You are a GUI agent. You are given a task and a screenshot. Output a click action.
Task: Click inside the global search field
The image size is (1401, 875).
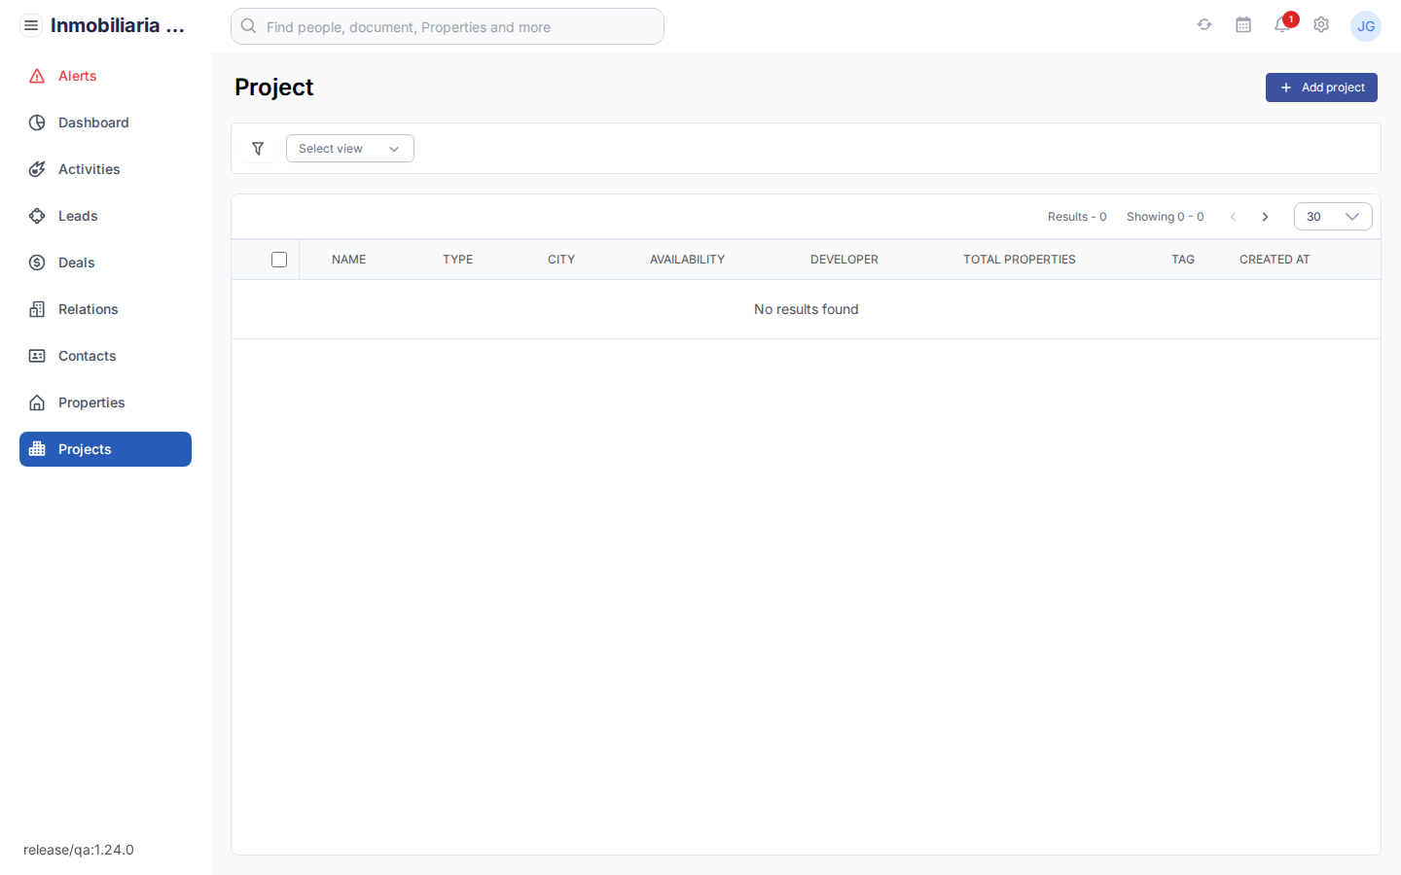448,26
